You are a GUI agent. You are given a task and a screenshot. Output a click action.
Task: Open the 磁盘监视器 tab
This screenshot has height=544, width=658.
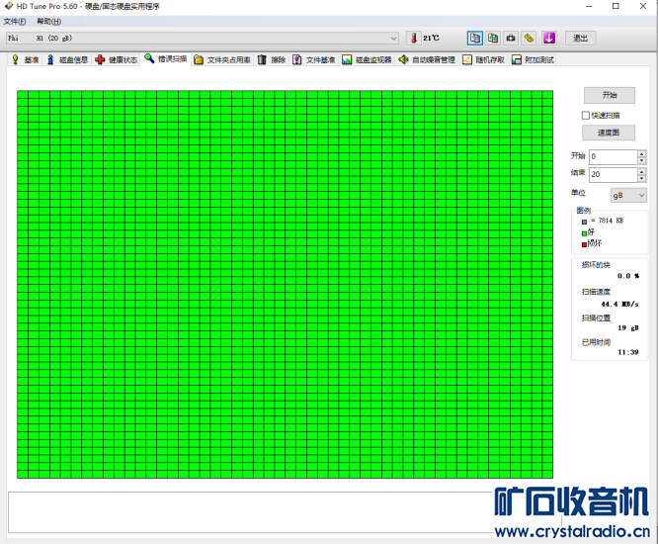point(367,59)
